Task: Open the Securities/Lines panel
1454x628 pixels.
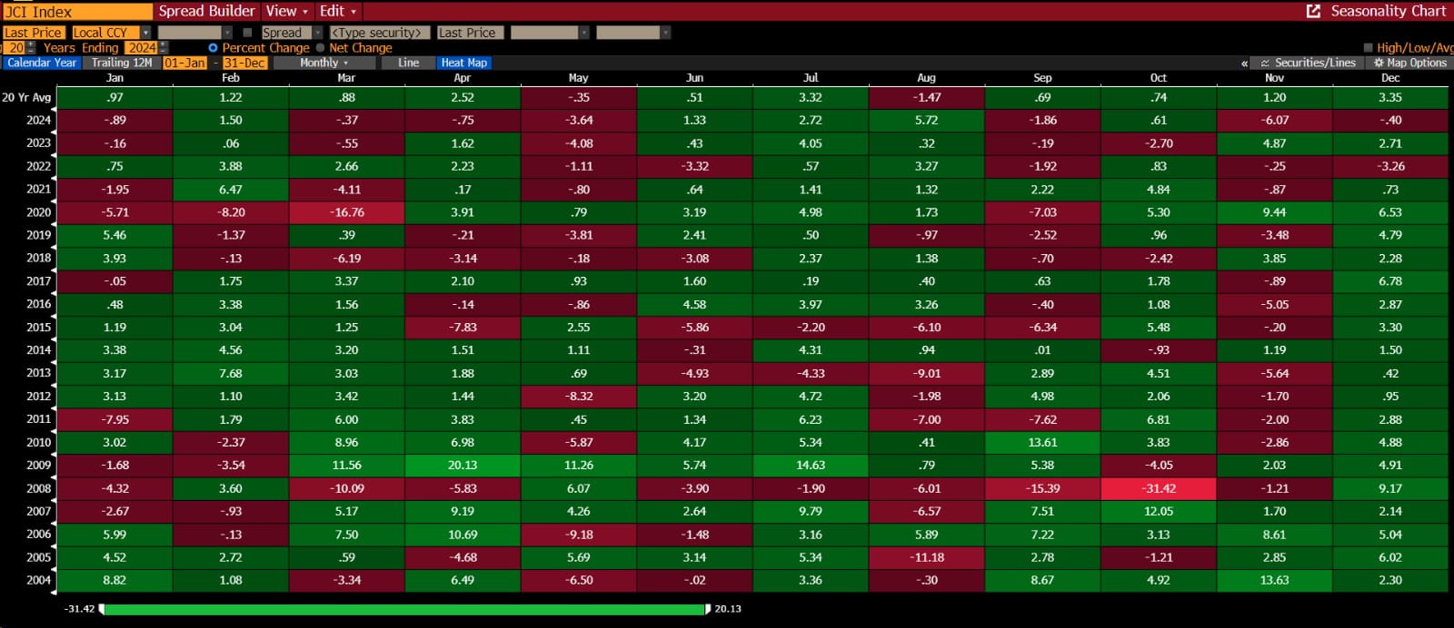Action: 1309,63
